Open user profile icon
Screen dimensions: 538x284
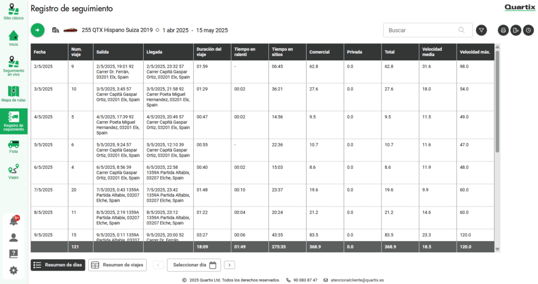pyautogui.click(x=13, y=238)
